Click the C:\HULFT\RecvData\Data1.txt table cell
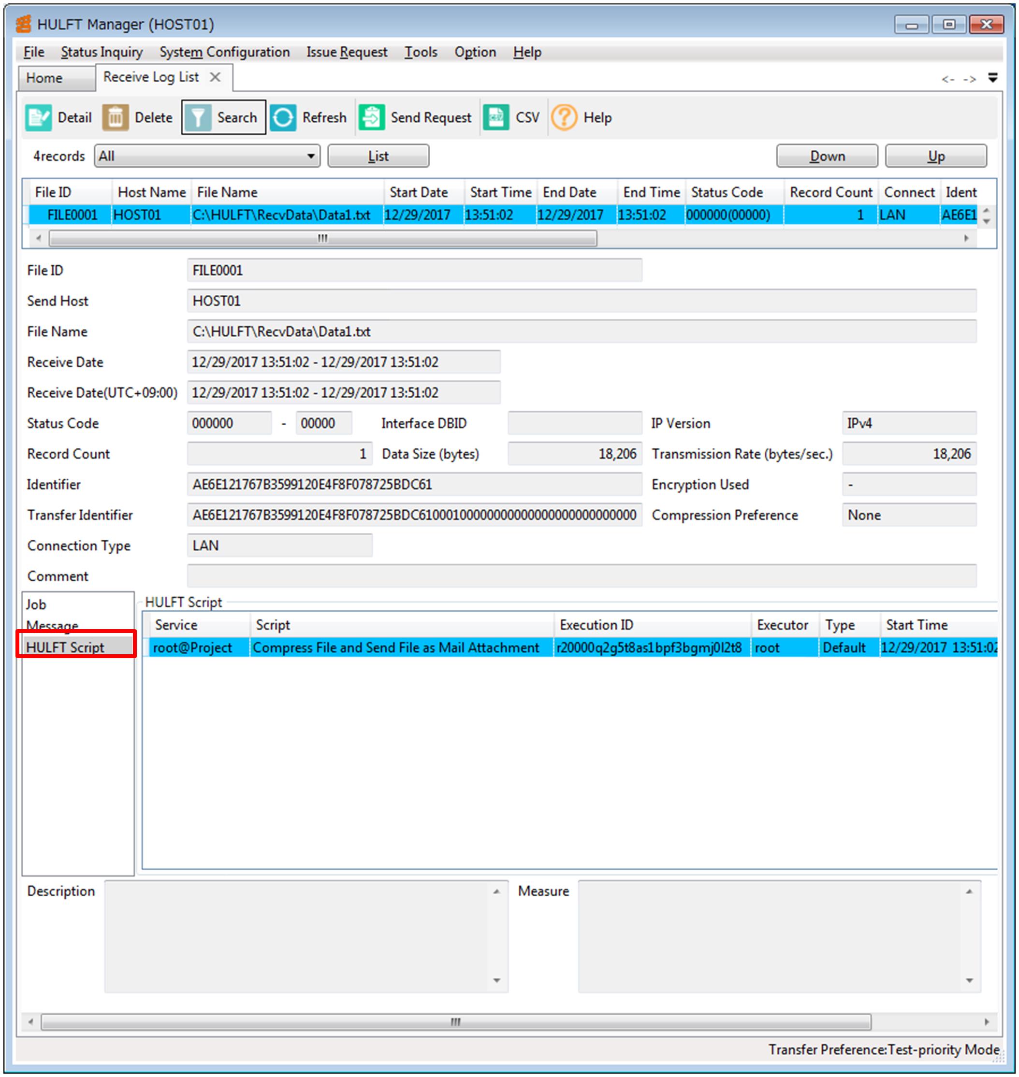 (287, 215)
